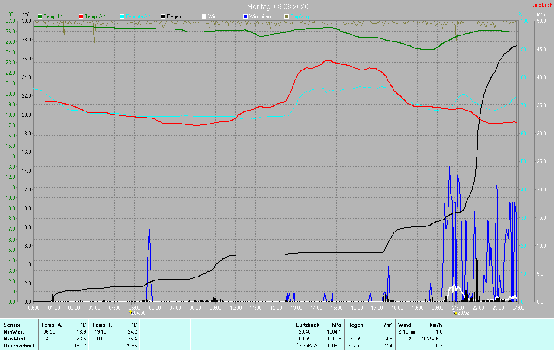Click the 12:00 time axis label
Viewport: 554px width, 350px height.
pos(276,308)
